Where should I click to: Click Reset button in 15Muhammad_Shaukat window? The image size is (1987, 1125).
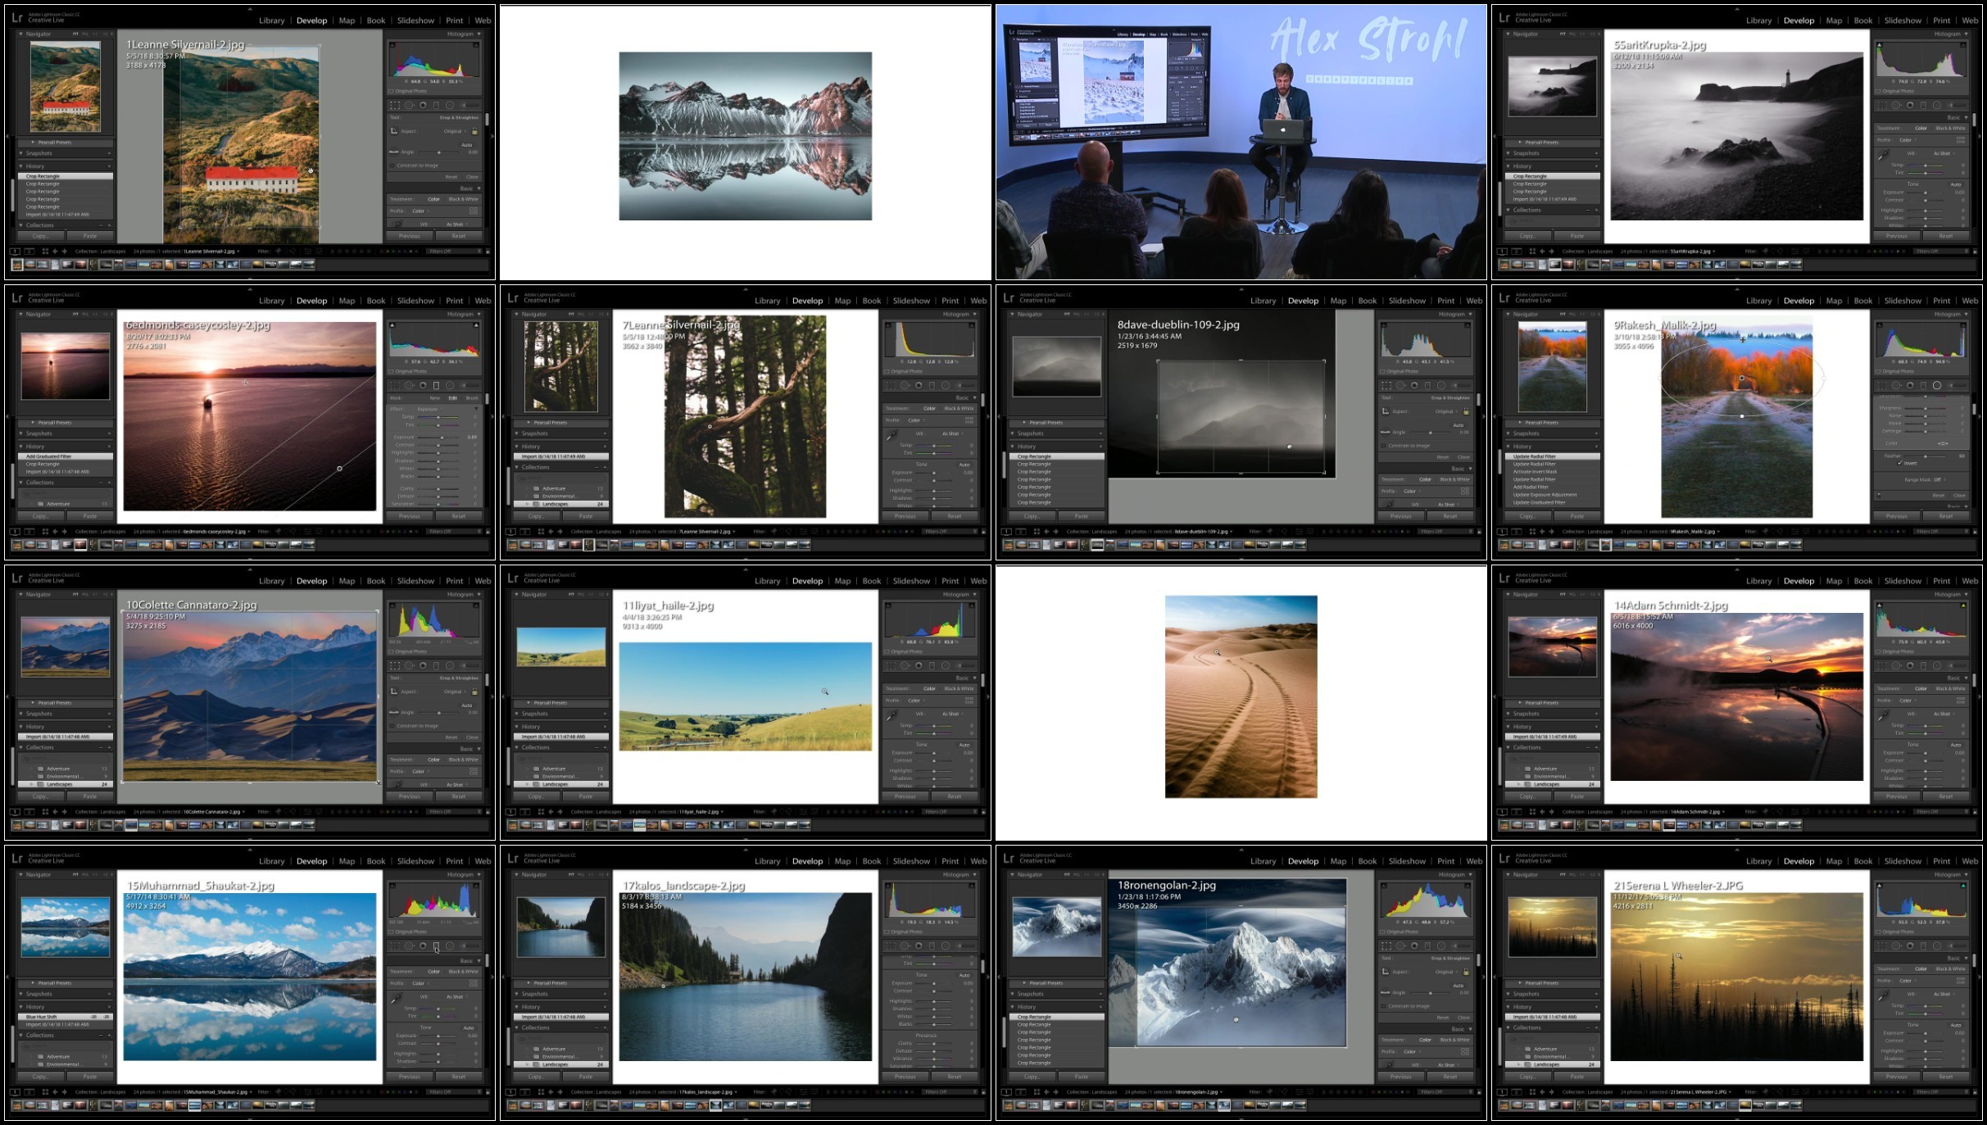(458, 1077)
